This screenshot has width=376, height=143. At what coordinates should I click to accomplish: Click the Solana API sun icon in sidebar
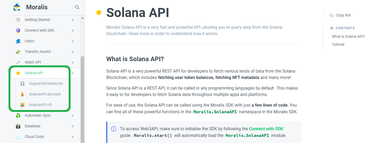click(18, 73)
